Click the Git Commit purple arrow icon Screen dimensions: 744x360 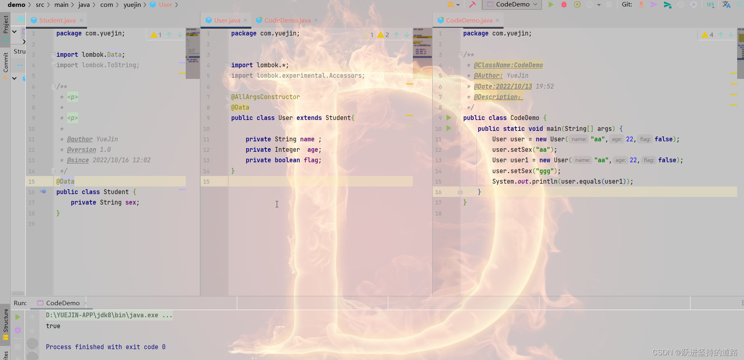(x=654, y=4)
